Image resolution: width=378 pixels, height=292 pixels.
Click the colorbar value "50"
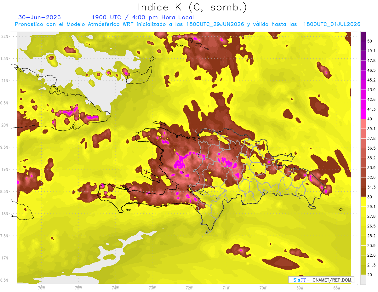[x=369, y=41]
